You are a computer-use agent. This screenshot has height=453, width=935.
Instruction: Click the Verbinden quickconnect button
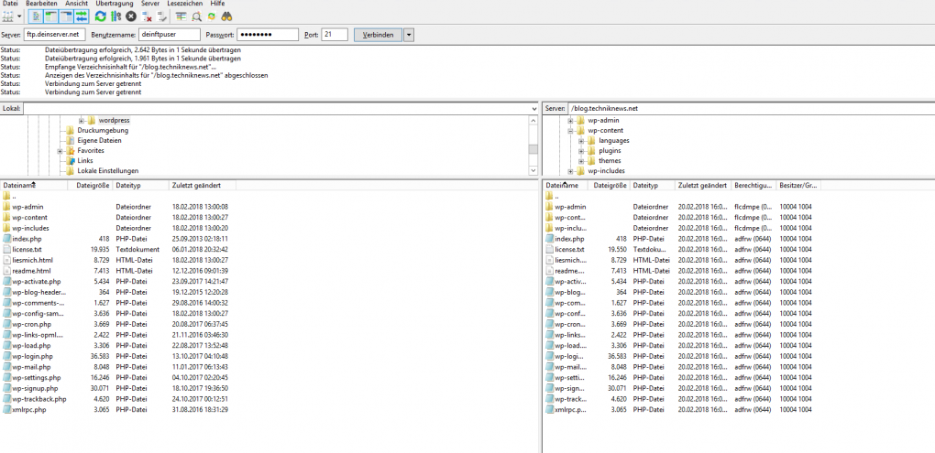click(x=378, y=35)
